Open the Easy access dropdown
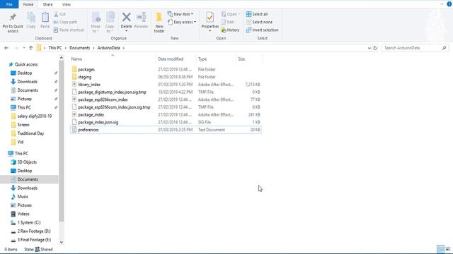The height and width of the screenshot is (254, 453). (x=182, y=22)
